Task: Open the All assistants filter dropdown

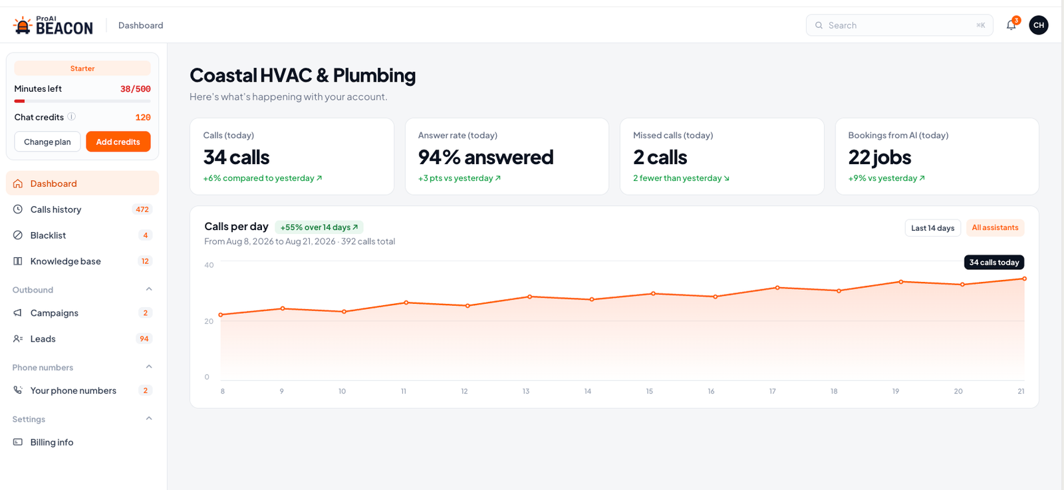Action: [995, 228]
